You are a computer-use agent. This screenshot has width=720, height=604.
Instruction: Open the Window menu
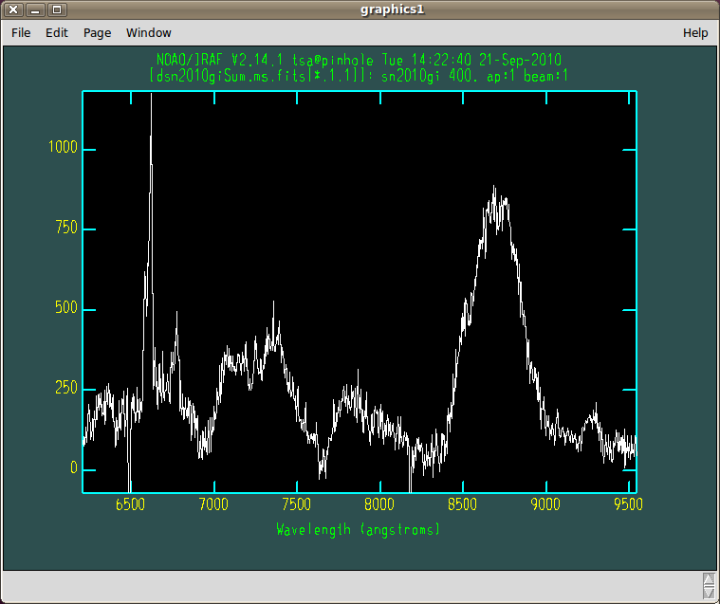[x=149, y=32]
